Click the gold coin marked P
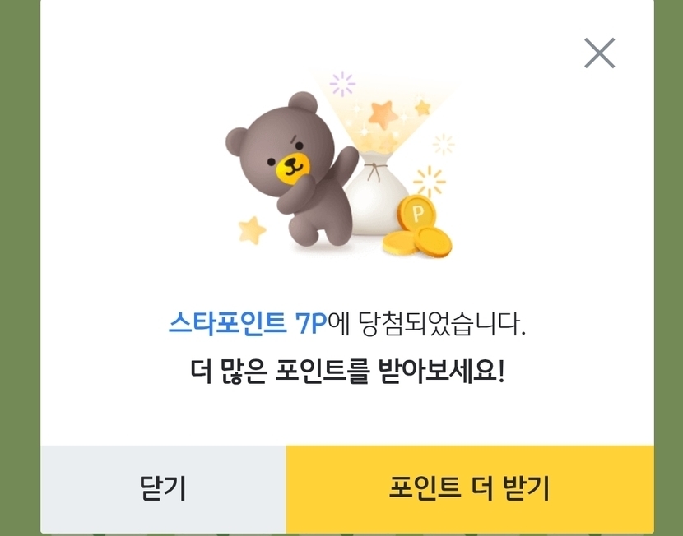683x536 pixels. click(x=417, y=212)
